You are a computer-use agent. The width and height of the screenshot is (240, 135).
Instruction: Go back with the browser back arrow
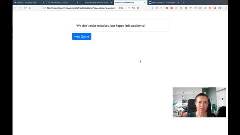[16, 8]
